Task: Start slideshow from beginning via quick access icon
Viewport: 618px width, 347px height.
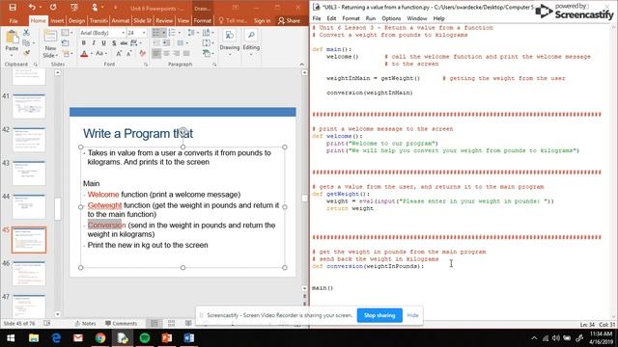Action: (x=74, y=7)
